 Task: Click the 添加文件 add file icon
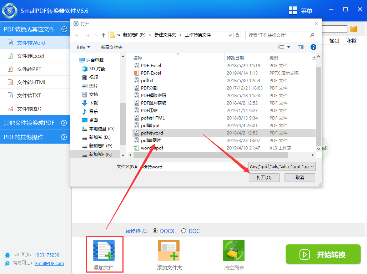[104, 250]
